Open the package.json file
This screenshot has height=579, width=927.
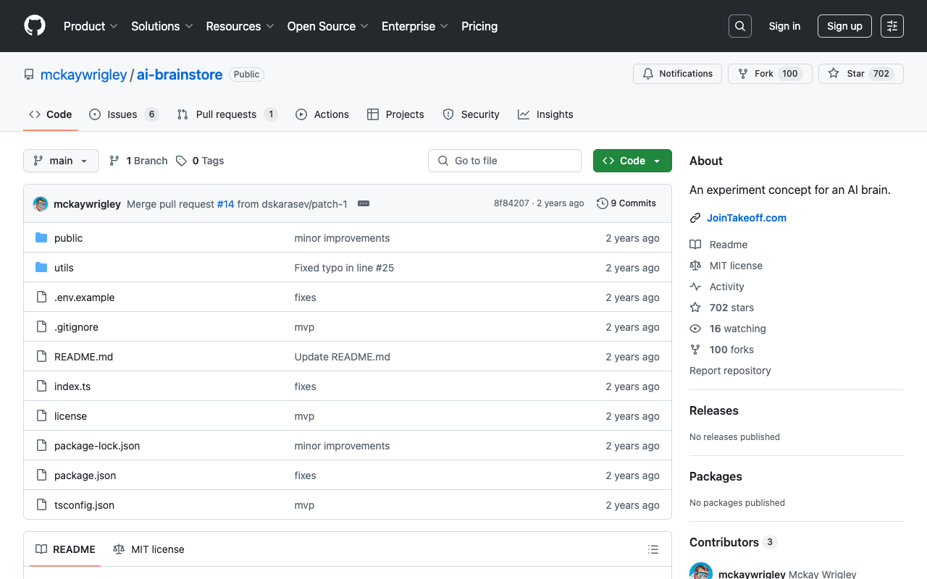click(x=85, y=476)
